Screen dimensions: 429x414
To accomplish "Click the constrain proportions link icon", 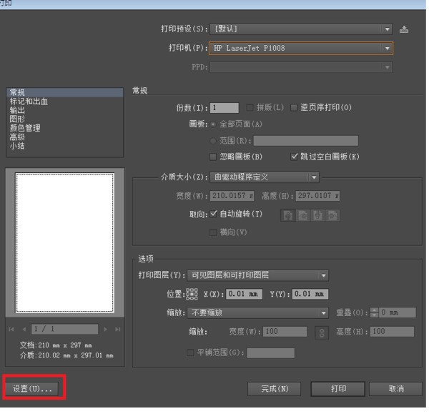I will (321, 332).
